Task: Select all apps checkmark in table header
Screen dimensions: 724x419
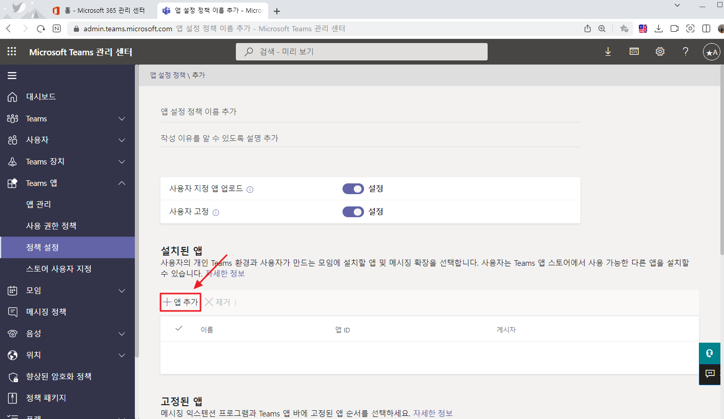Action: [x=179, y=329]
